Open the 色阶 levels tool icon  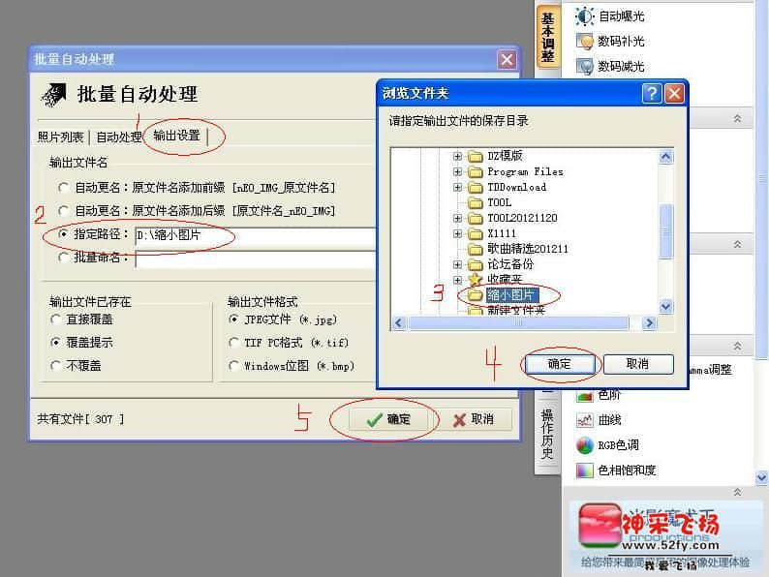tap(585, 395)
